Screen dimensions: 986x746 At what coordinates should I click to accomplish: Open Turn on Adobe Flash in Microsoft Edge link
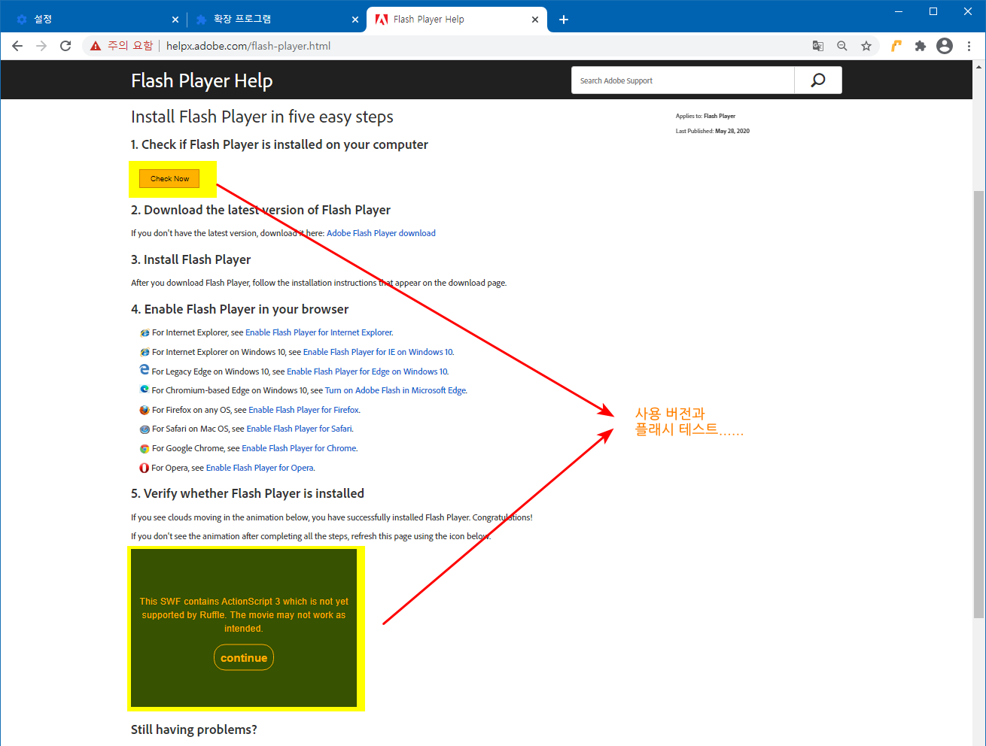tap(395, 390)
